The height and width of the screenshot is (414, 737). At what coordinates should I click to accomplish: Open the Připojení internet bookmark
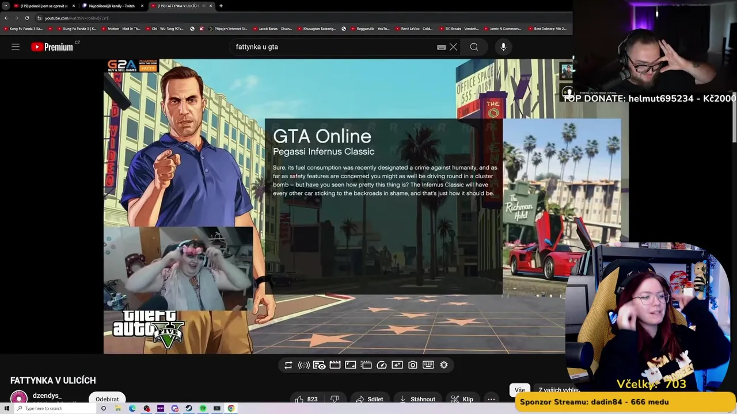[x=228, y=28]
